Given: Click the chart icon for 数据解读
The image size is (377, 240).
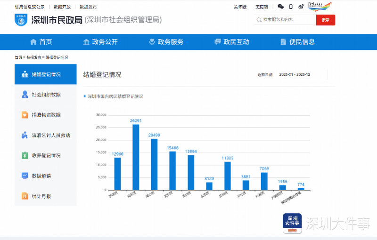Looking at the screenshot, I should click(25, 176).
